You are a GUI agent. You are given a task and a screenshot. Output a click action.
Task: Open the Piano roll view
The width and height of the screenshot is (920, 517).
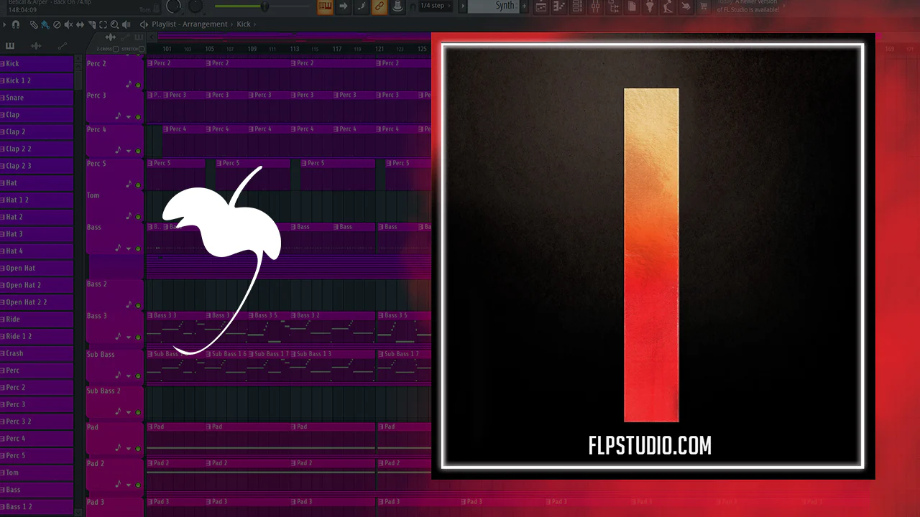pos(558,6)
